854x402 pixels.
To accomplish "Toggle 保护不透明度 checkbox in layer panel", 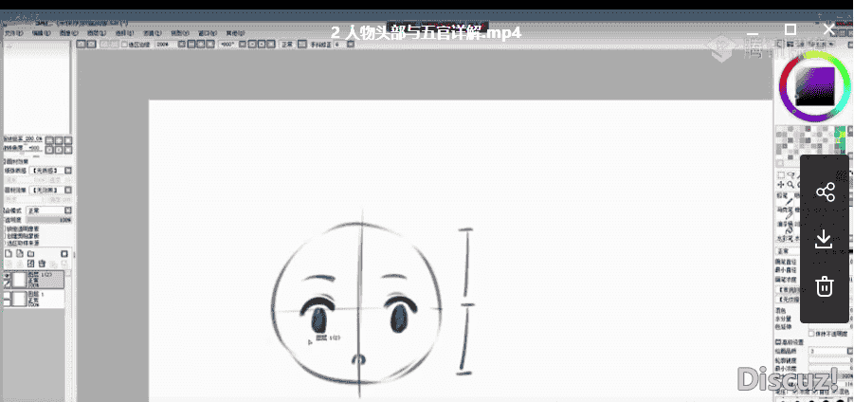I will [6, 228].
